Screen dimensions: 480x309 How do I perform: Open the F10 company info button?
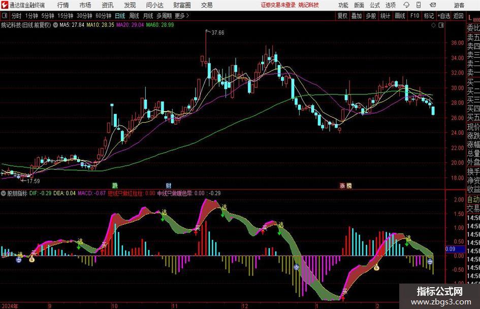click(414, 16)
